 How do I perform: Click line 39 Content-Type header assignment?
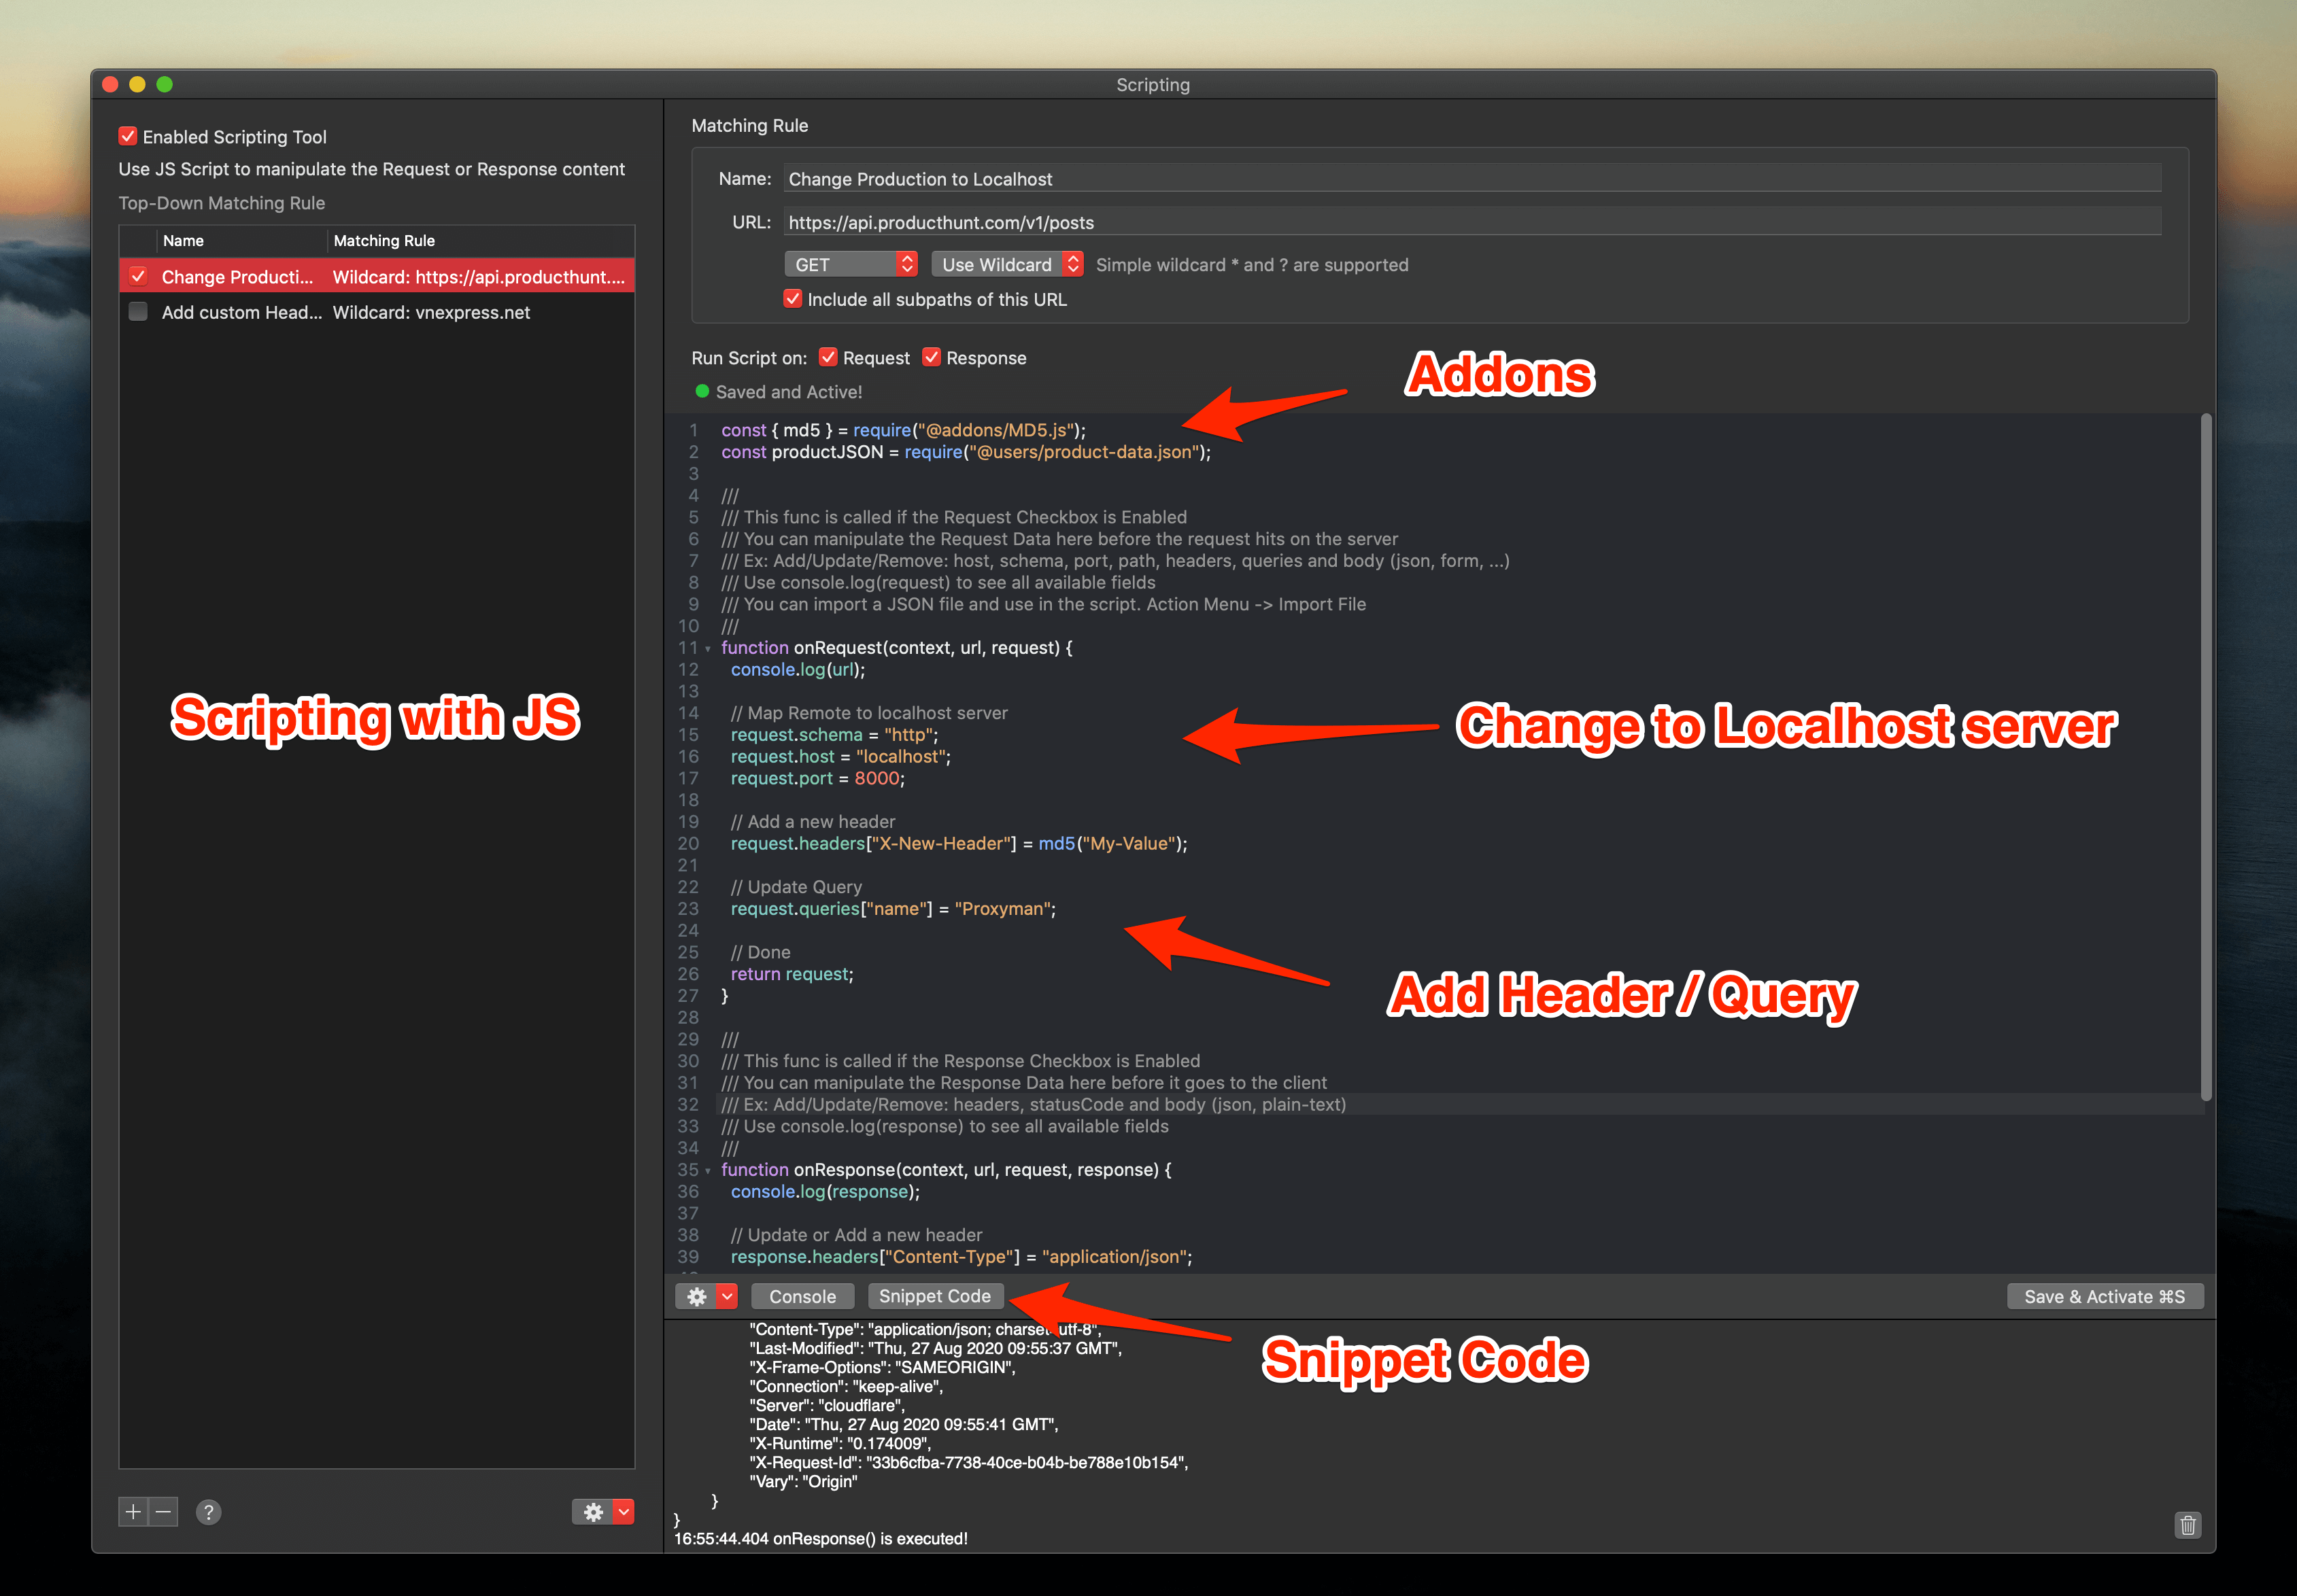[960, 1257]
